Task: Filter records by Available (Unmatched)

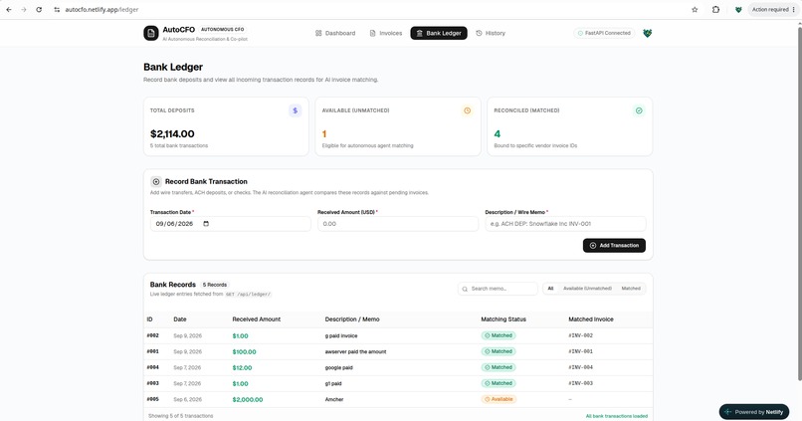Action: coord(587,289)
